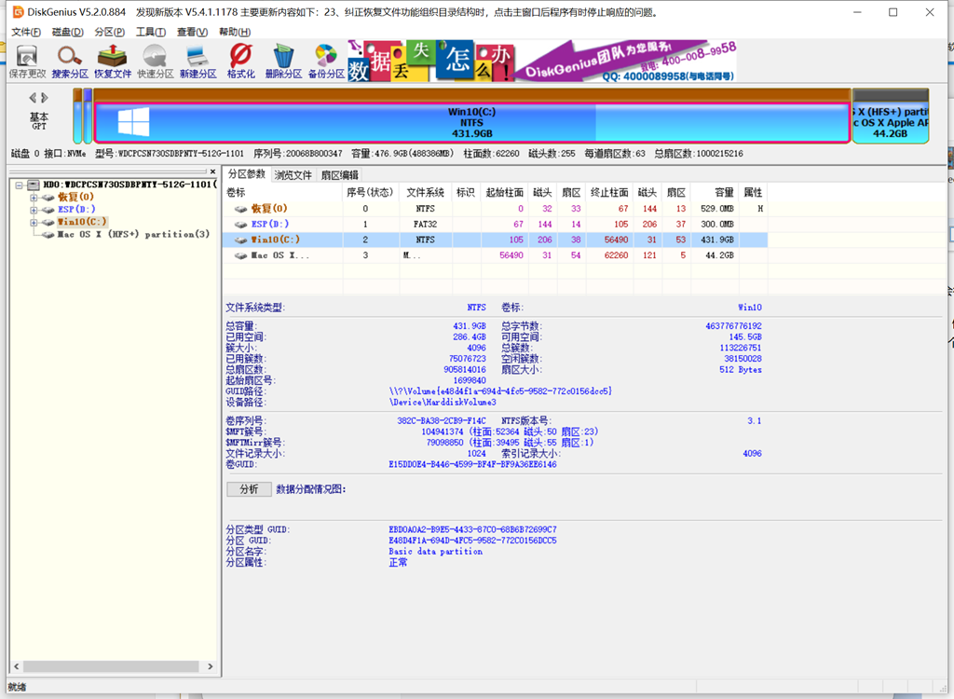Image resolution: width=954 pixels, height=699 pixels.
Task: Open the 备份分区 backup partition tool
Action: (326, 62)
